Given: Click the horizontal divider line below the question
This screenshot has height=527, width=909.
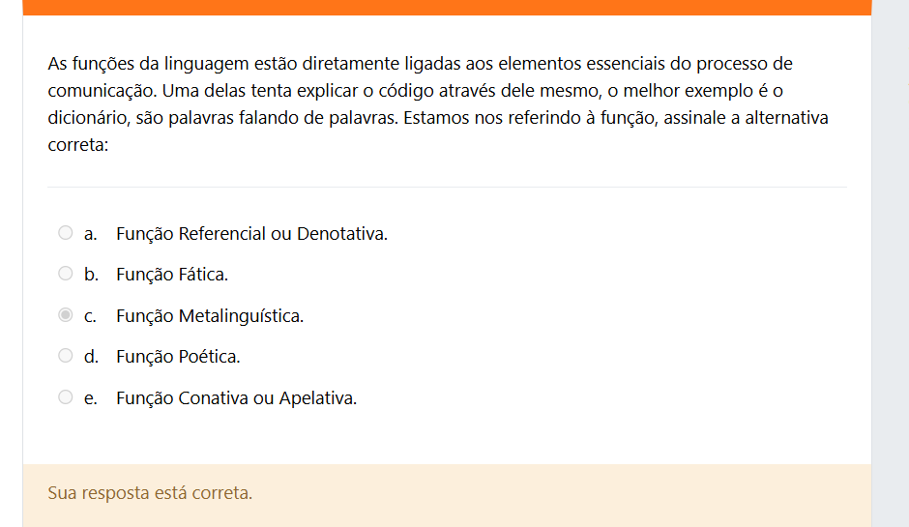Looking at the screenshot, I should tap(447, 187).
